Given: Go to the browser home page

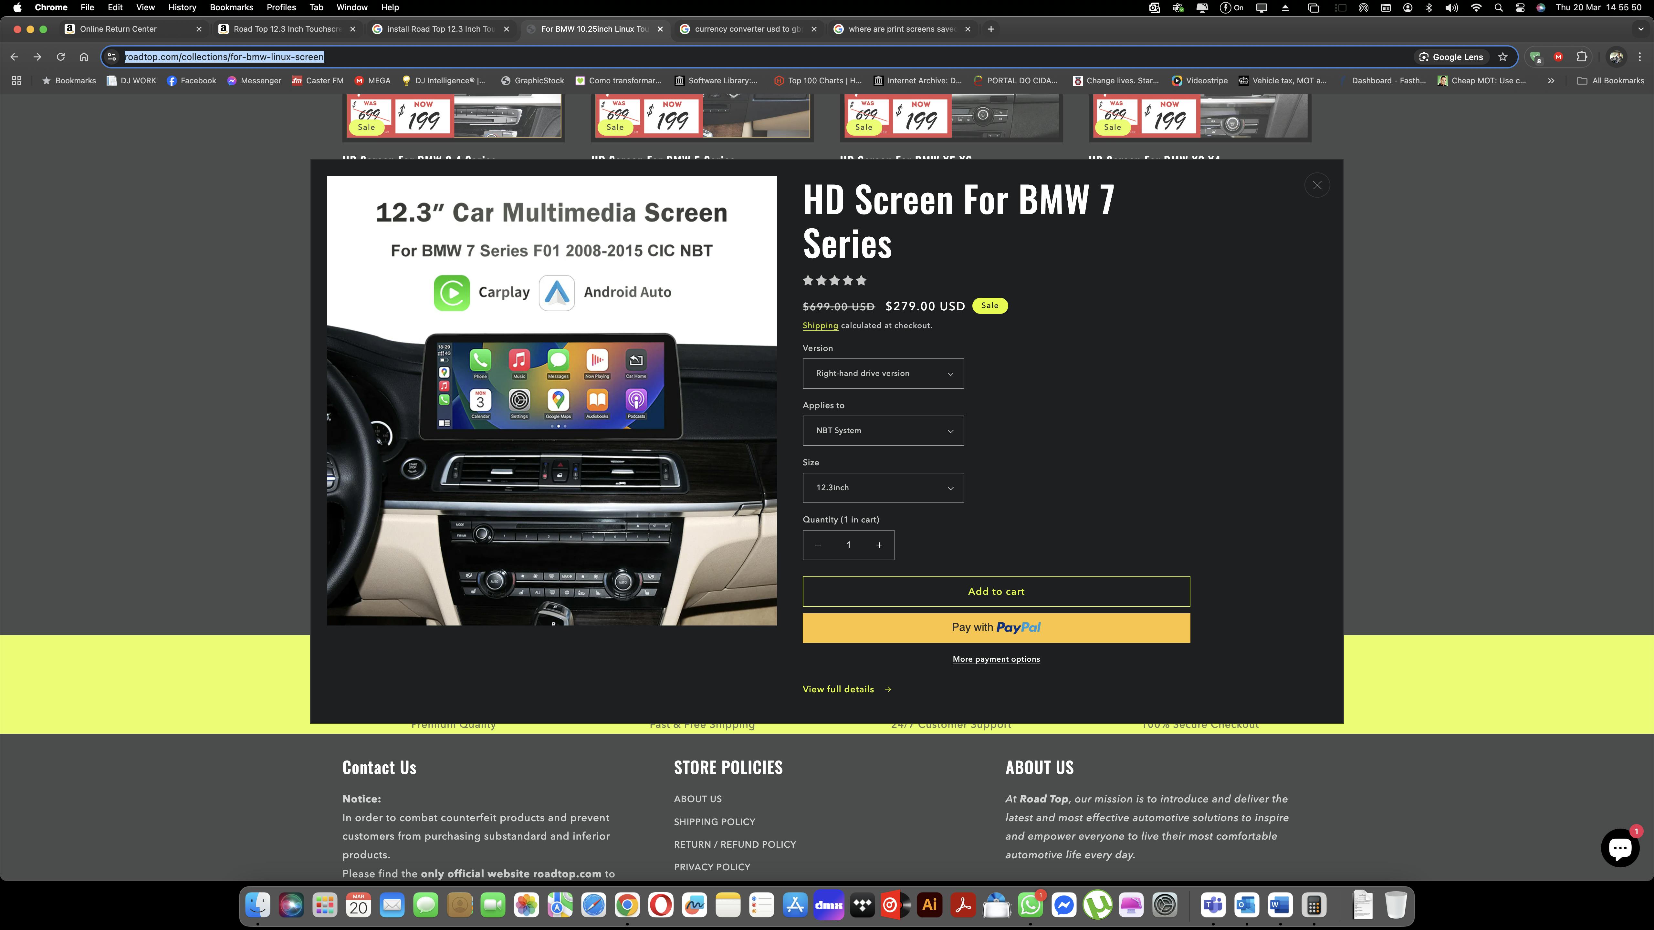Looking at the screenshot, I should point(83,57).
